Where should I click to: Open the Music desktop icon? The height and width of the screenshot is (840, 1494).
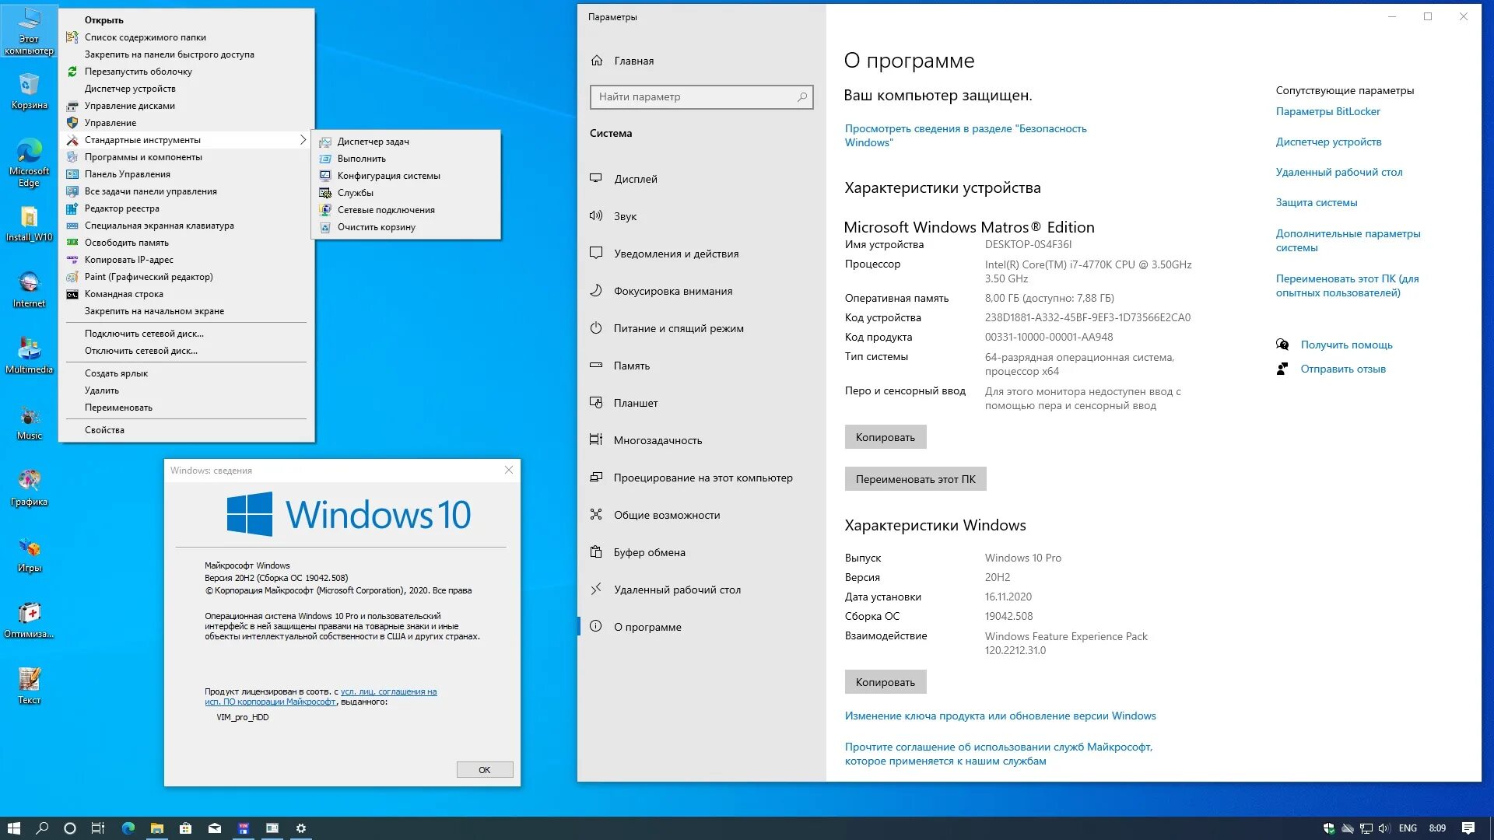point(29,422)
